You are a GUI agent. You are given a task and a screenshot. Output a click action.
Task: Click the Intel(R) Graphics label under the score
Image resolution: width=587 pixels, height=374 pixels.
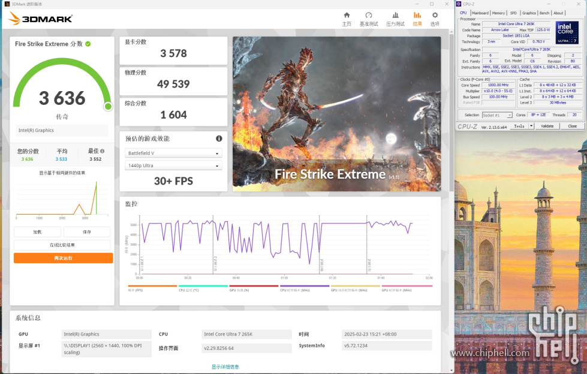click(62, 130)
